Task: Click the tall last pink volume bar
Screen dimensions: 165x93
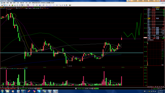Action: [x=121, y=81]
